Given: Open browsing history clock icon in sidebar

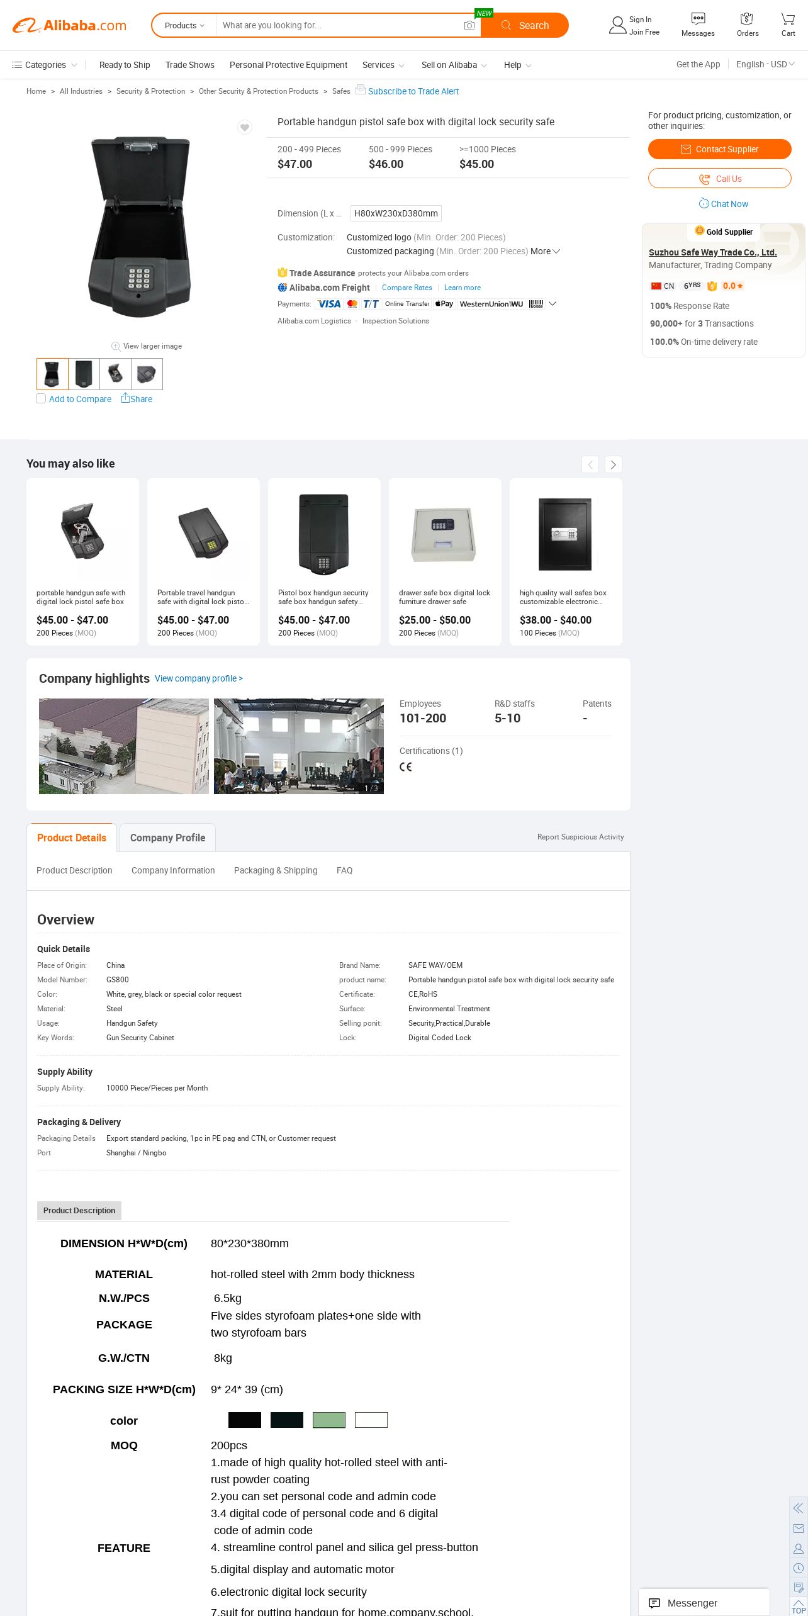Looking at the screenshot, I should [799, 1568].
